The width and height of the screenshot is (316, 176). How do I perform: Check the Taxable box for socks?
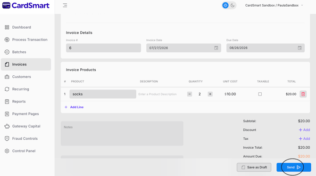click(x=260, y=94)
